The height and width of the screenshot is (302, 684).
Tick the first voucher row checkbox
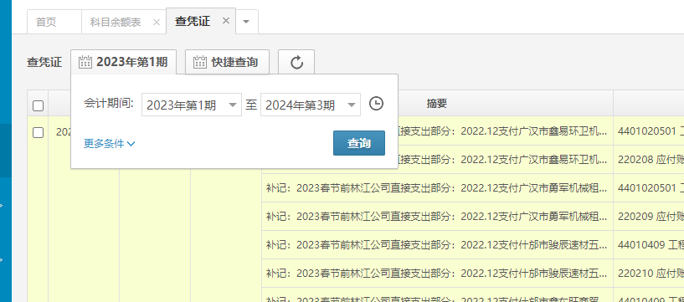[x=38, y=132]
